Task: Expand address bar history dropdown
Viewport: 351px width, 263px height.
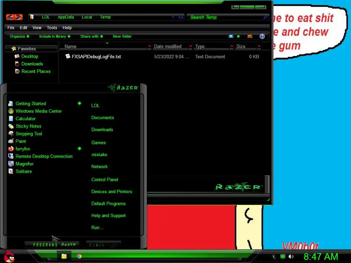Action: click(173, 17)
